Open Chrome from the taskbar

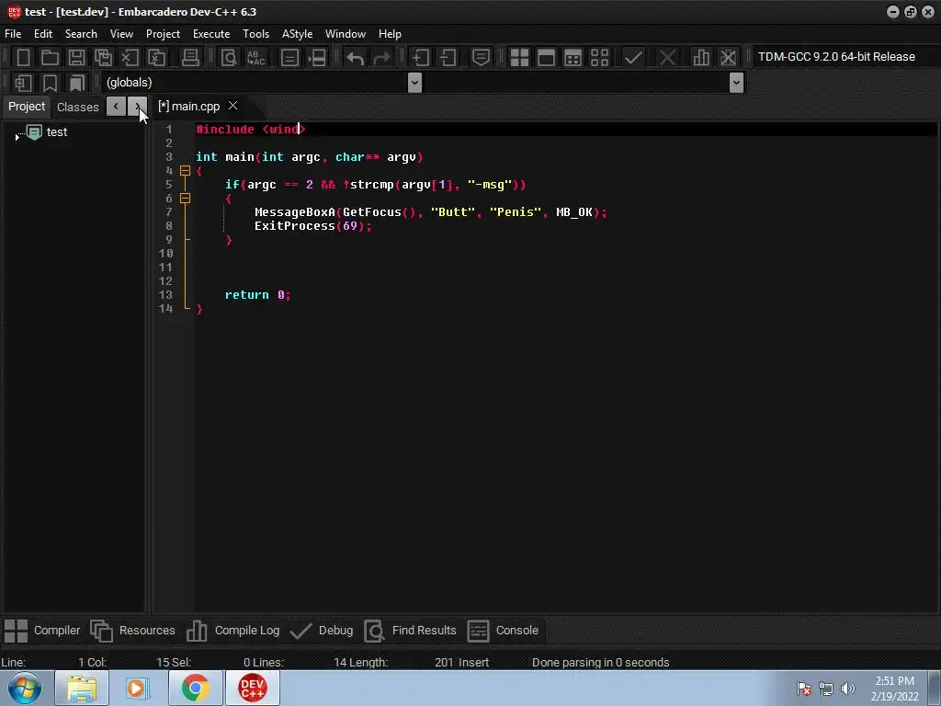click(x=196, y=688)
